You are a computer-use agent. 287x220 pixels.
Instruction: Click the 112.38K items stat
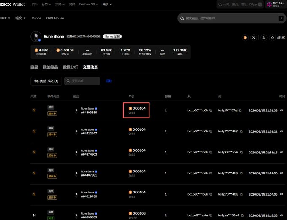point(180,52)
